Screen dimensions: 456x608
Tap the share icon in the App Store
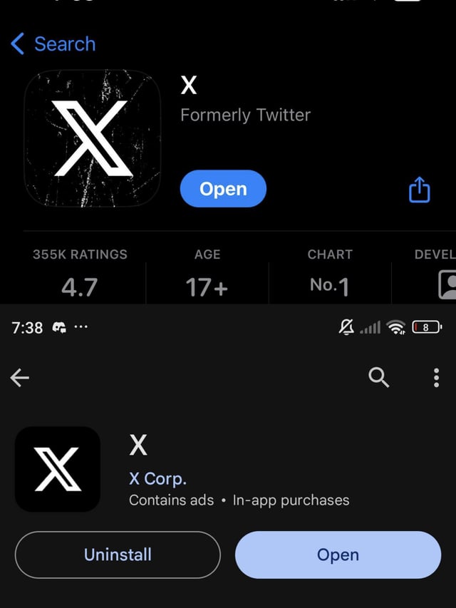(x=419, y=190)
